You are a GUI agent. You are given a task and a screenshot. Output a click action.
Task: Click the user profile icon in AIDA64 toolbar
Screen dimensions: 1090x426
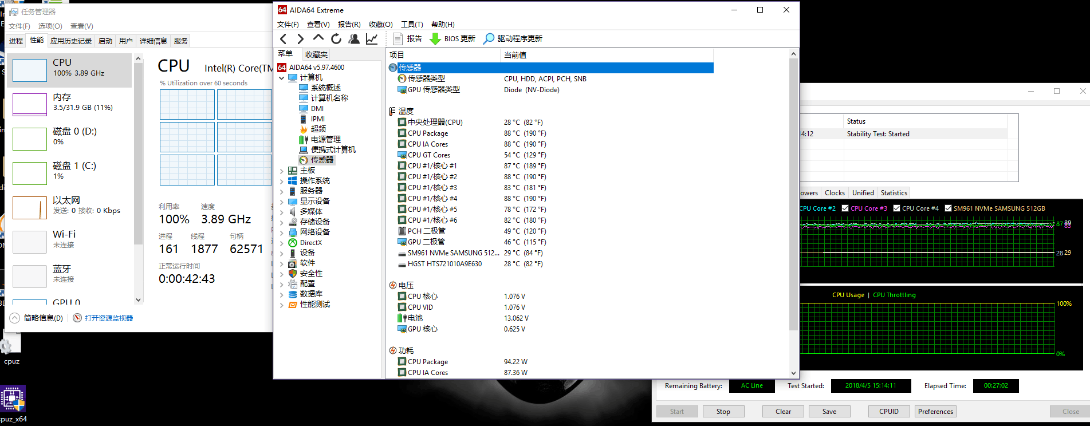[x=354, y=38]
